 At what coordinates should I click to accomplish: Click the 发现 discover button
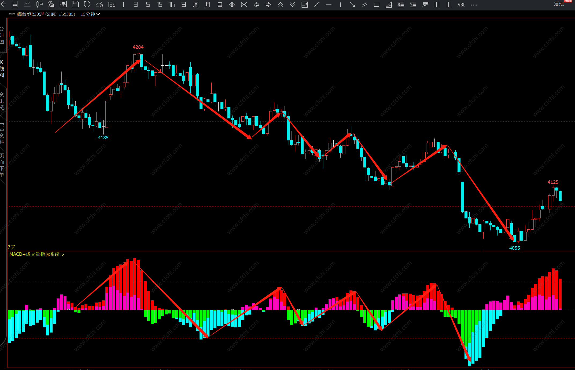click(x=559, y=4)
